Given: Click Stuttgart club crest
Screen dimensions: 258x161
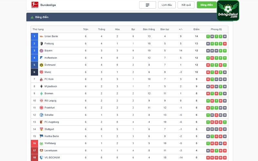Looking at the screenshot, I should coord(42,129).
